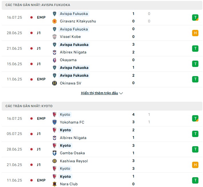Expand more matches via chevron arrow
The width and height of the screenshot is (203, 187).
pyautogui.click(x=121, y=93)
